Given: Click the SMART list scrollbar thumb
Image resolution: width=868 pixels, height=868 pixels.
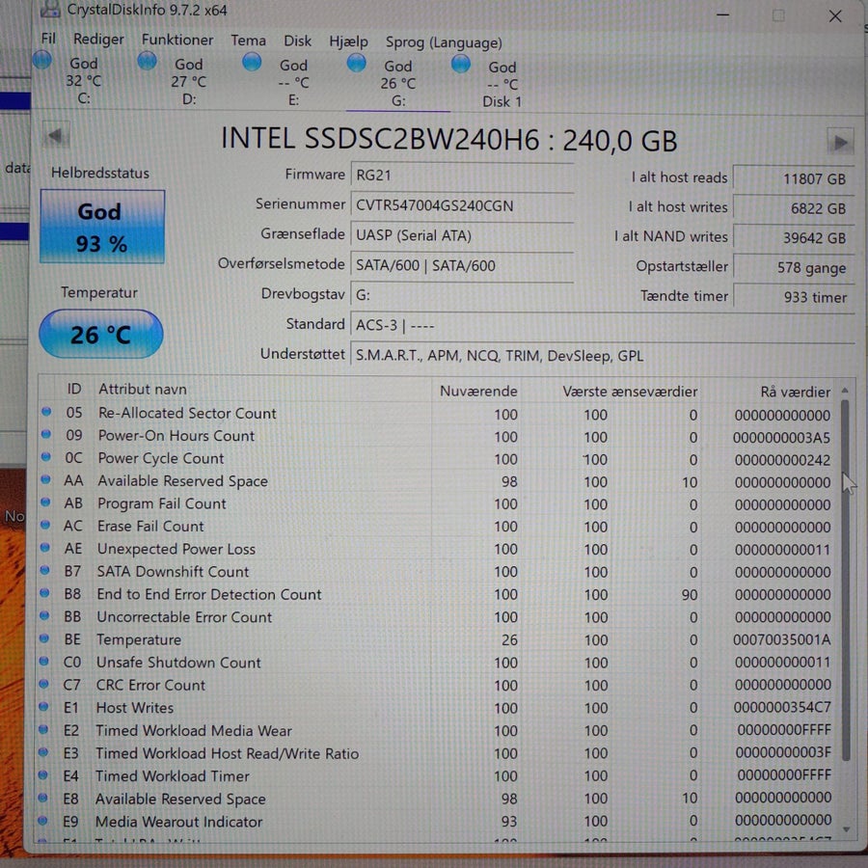Looking at the screenshot, I should tap(845, 581).
